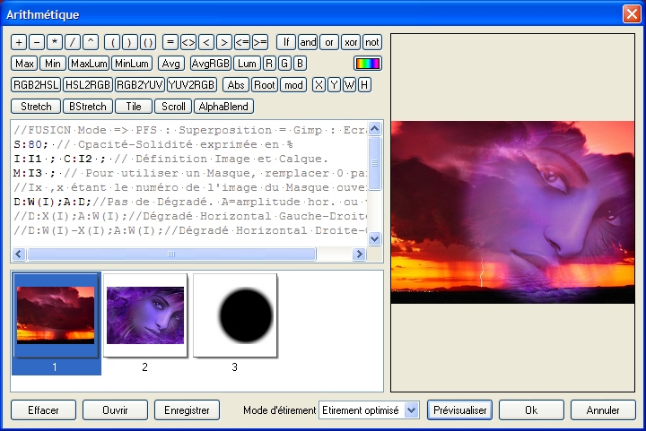This screenshot has width=646, height=431.
Task: Insert the MaxLum function
Action: 89,64
